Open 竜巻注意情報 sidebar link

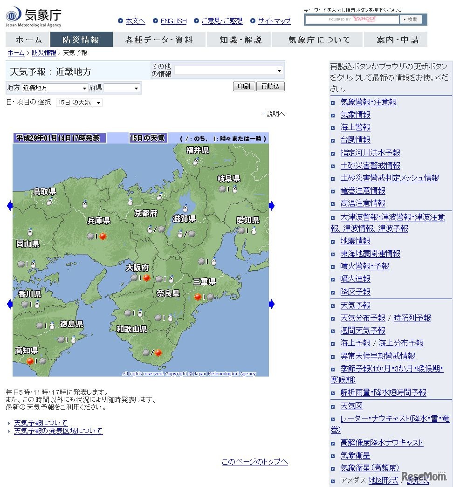tap(363, 191)
